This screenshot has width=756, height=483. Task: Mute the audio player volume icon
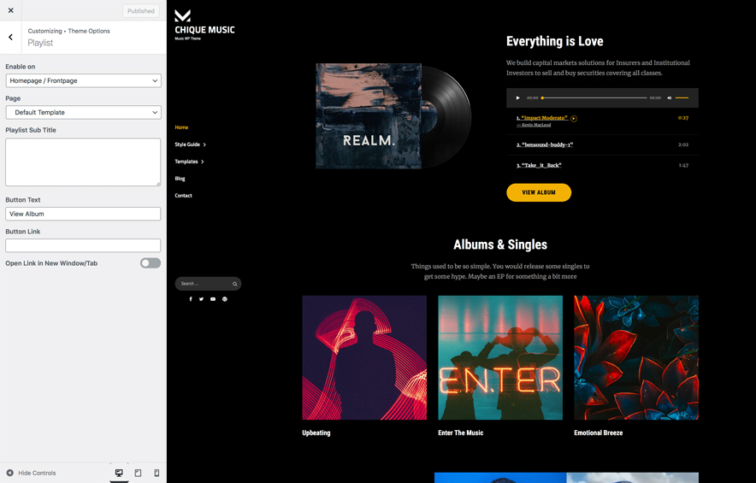coord(670,97)
